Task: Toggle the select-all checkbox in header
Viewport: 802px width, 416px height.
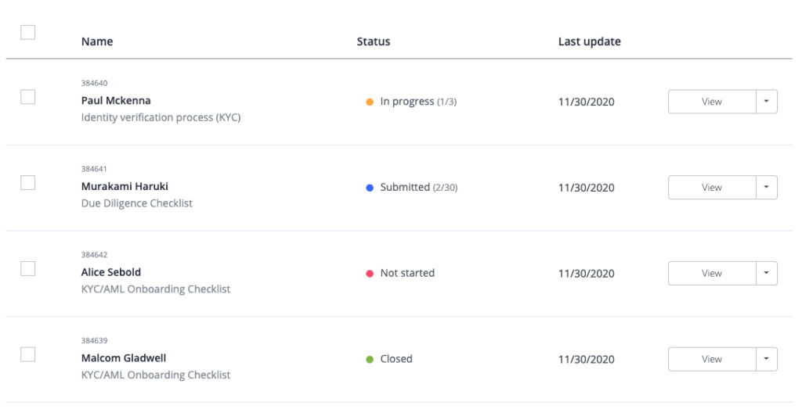Action: click(x=28, y=33)
